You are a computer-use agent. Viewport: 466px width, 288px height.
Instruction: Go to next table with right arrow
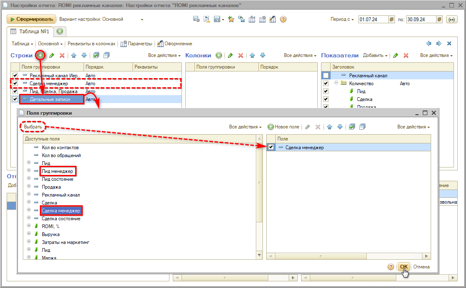pos(439,44)
